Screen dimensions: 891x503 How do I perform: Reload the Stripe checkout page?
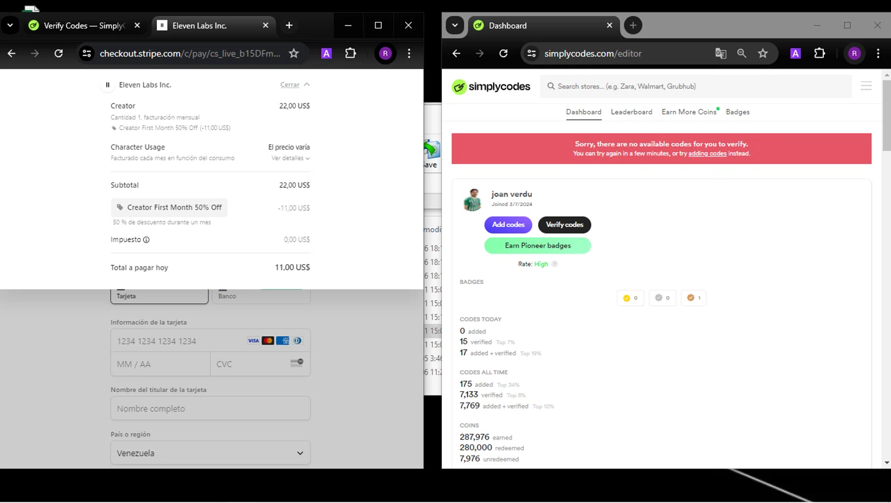pyautogui.click(x=59, y=53)
